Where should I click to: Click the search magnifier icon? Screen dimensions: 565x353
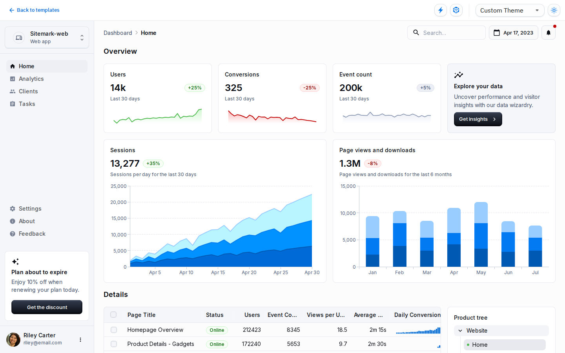[416, 33]
